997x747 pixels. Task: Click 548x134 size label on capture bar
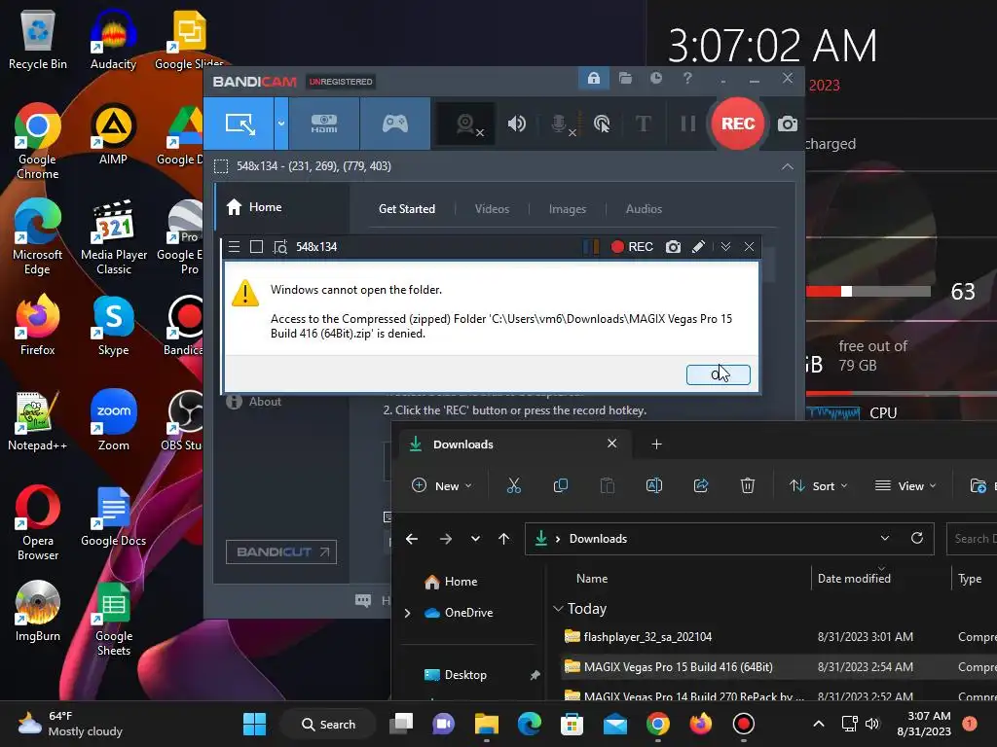pyautogui.click(x=316, y=246)
